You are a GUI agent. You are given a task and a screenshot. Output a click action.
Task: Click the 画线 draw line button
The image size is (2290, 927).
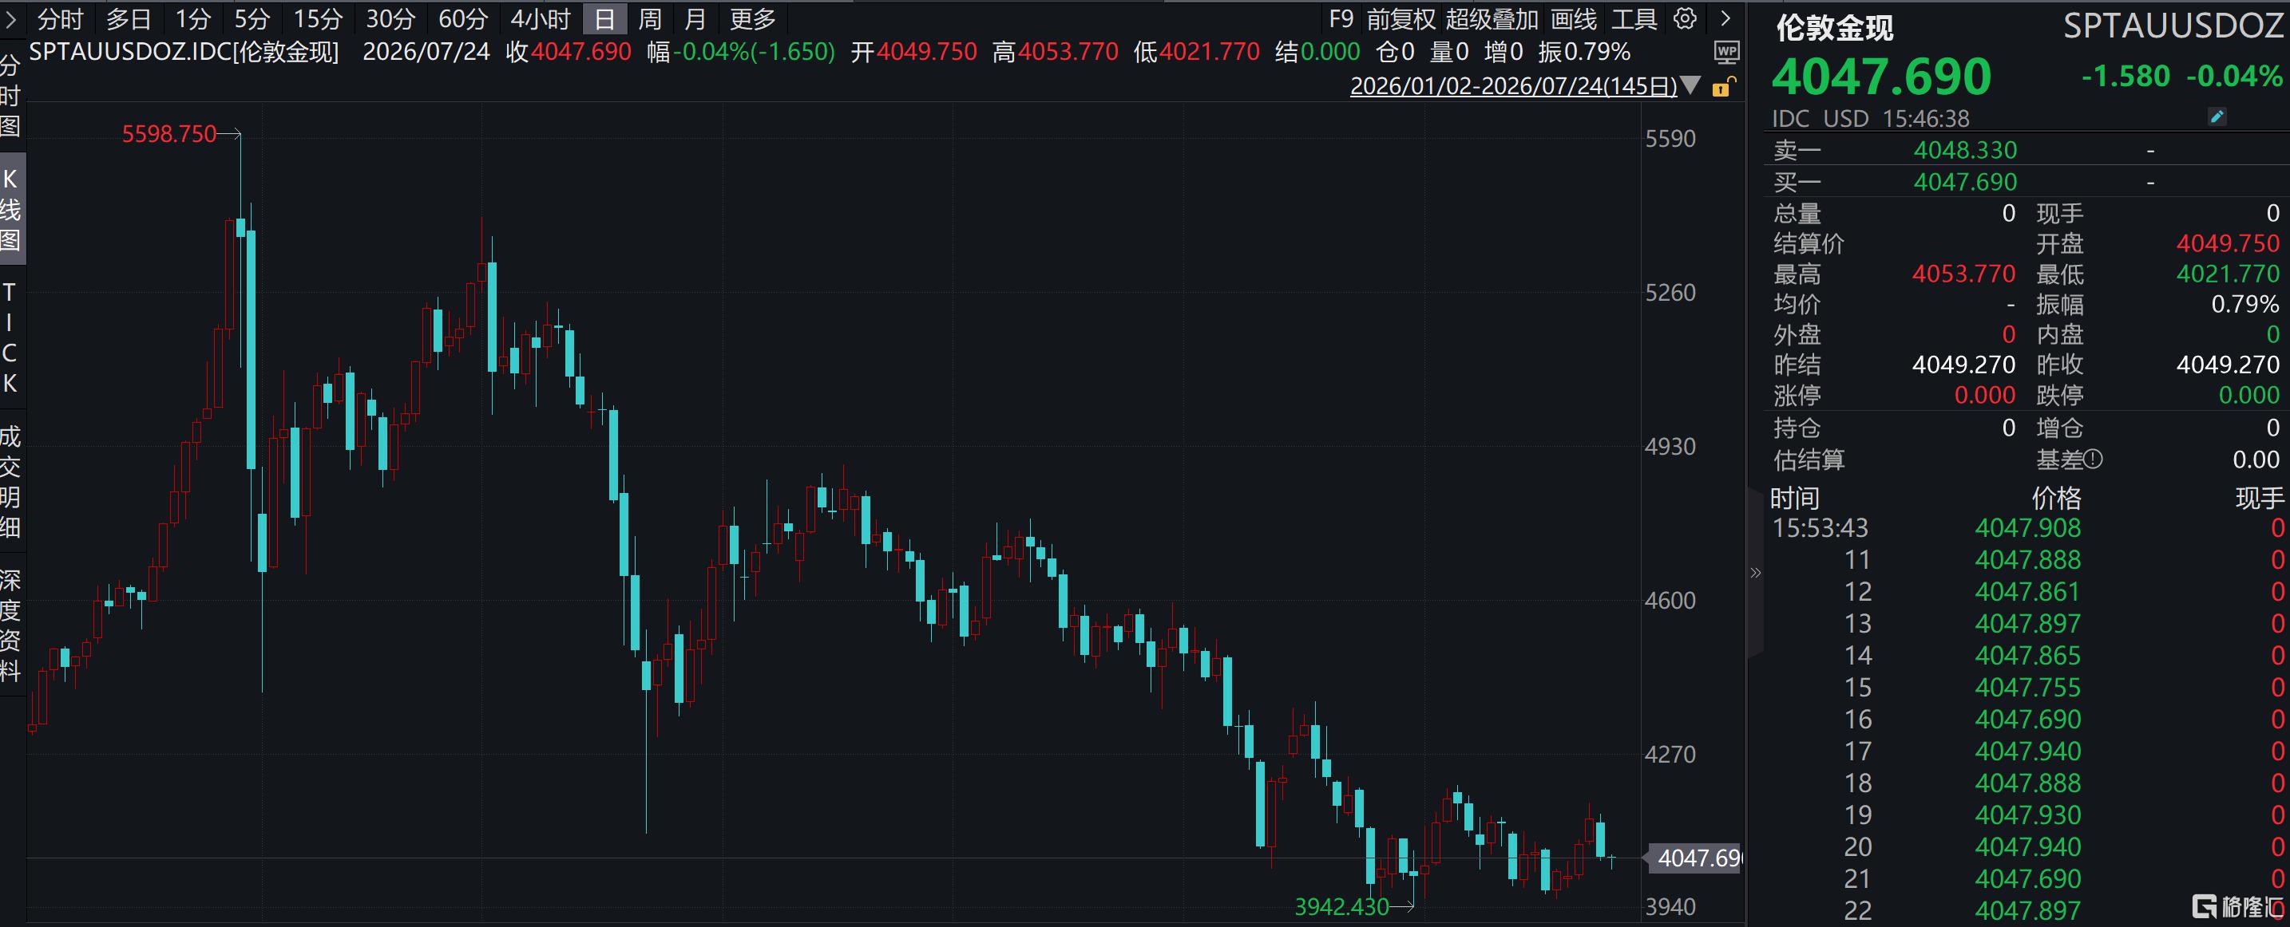point(1574,18)
